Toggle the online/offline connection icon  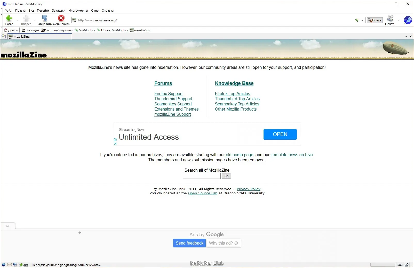point(400,265)
